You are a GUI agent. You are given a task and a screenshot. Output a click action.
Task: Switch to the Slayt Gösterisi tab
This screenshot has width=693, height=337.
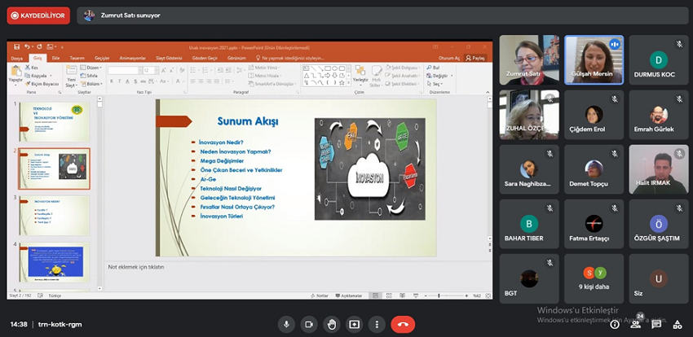click(166, 59)
